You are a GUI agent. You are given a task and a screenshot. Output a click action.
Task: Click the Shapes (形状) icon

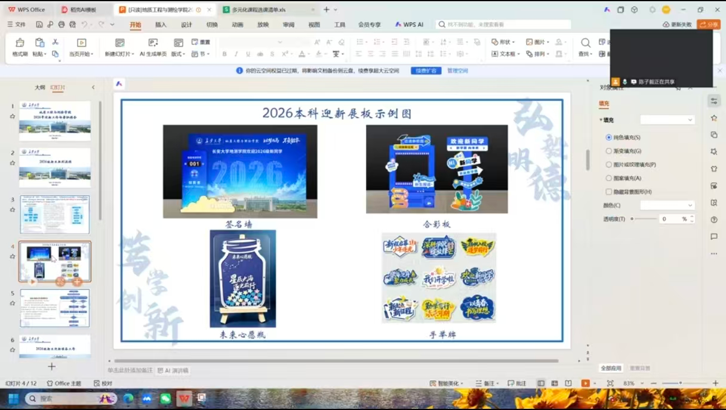pyautogui.click(x=494, y=42)
